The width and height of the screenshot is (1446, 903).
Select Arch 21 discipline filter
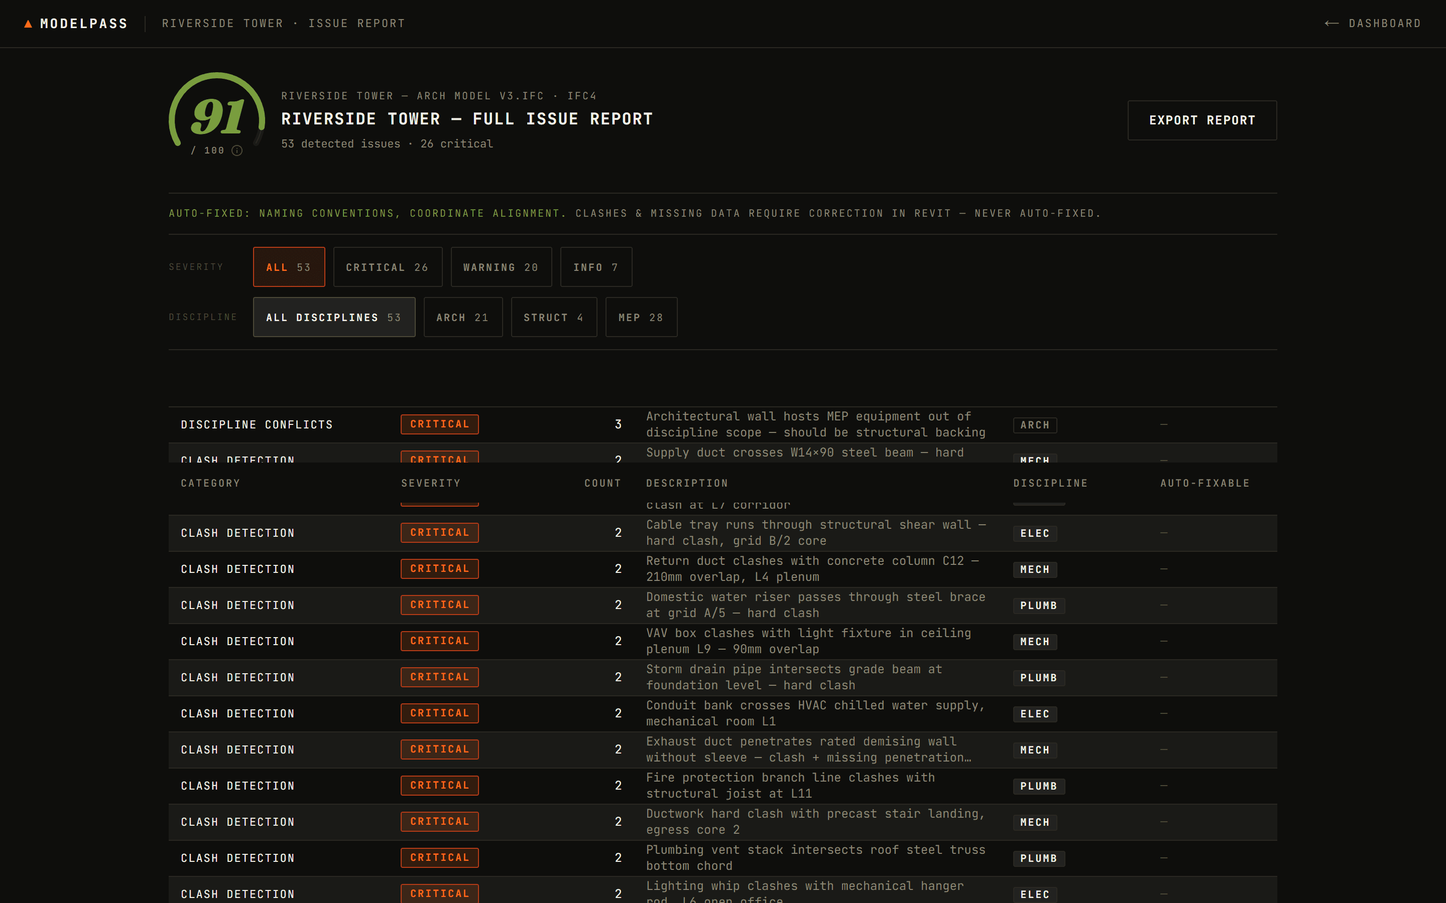[462, 317]
